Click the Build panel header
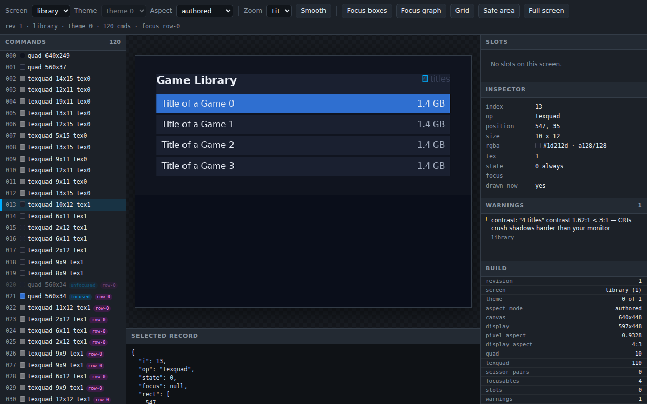The height and width of the screenshot is (404, 647). point(564,268)
